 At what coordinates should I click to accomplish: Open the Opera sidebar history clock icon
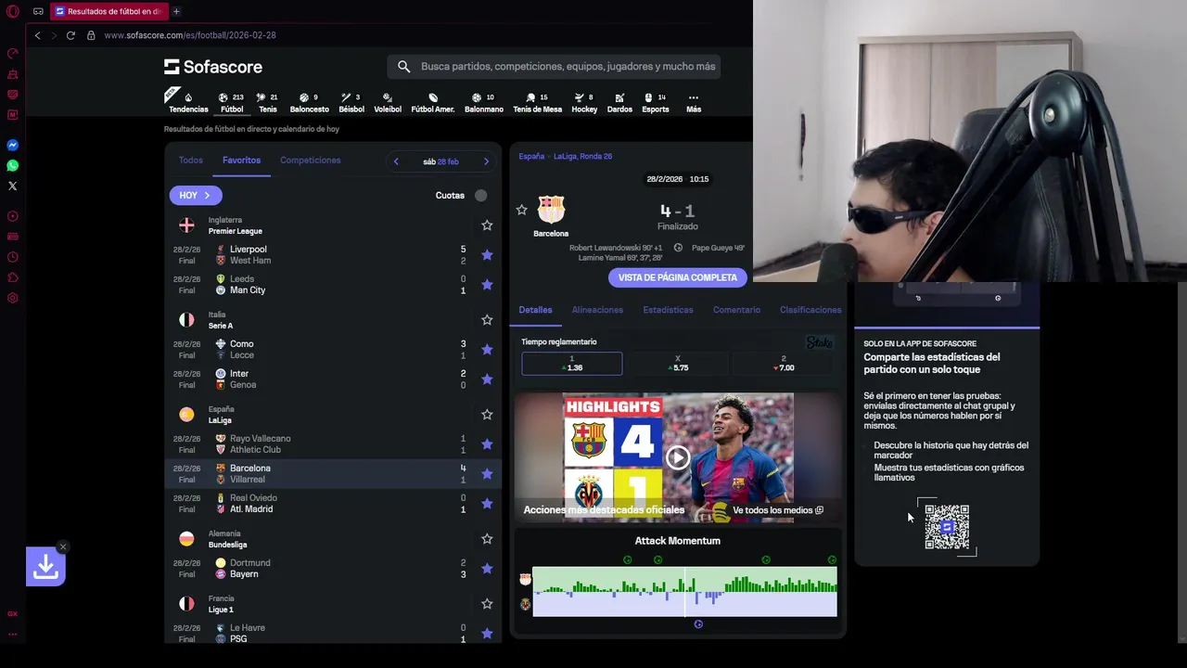pyautogui.click(x=12, y=257)
